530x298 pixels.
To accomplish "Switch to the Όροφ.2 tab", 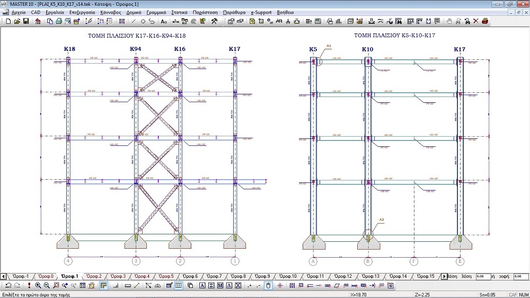I will pos(94,276).
